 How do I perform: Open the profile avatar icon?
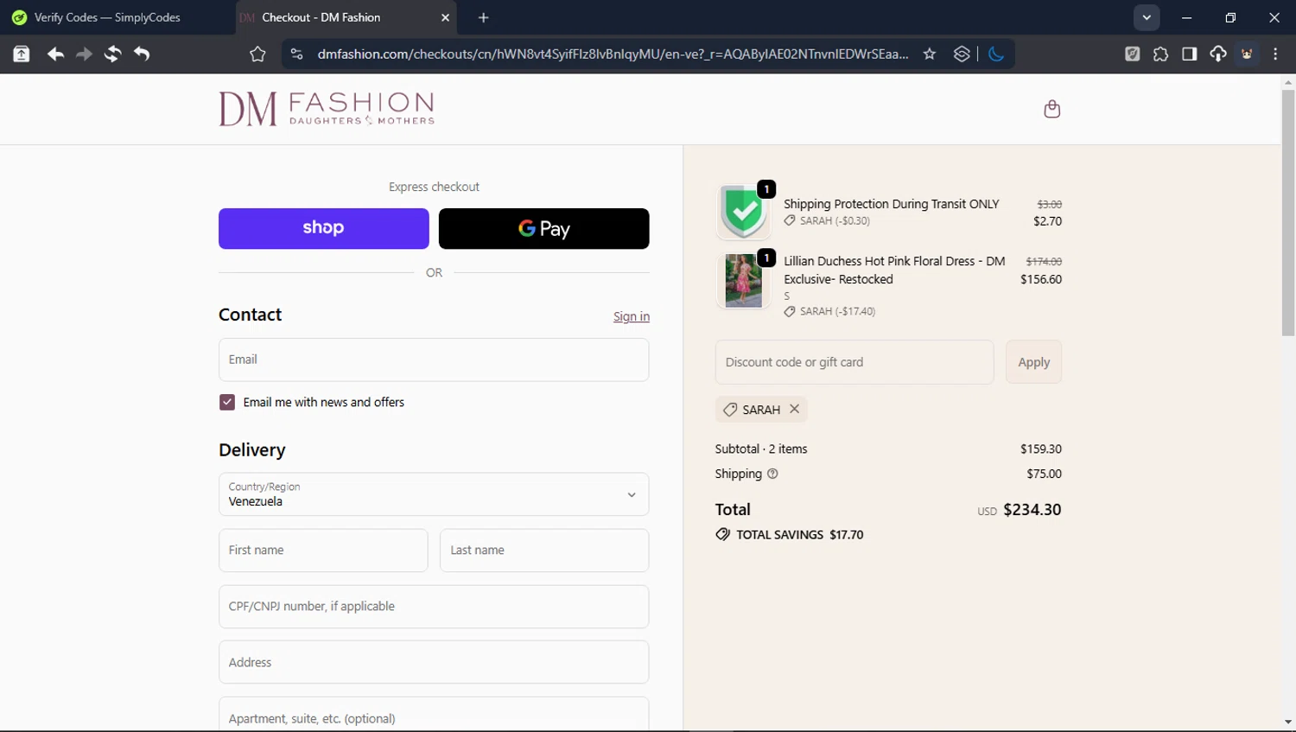[x=1247, y=54]
